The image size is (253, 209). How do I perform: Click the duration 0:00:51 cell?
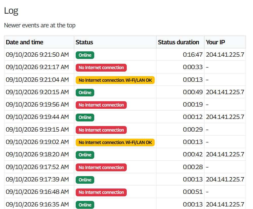click(x=193, y=192)
